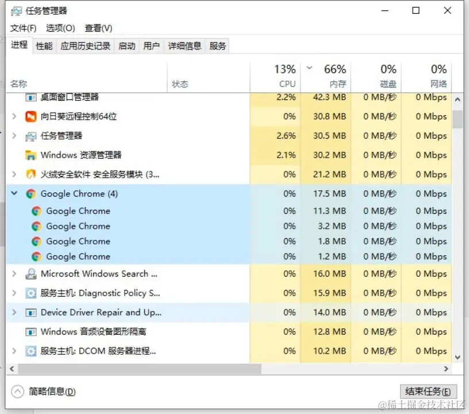
Task: Select the 桌面窗口管理器 process name
Action: [x=70, y=97]
